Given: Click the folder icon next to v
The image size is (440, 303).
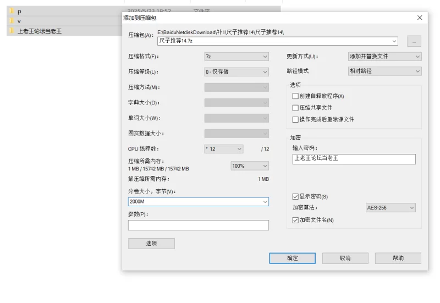Looking at the screenshot, I should [12, 21].
